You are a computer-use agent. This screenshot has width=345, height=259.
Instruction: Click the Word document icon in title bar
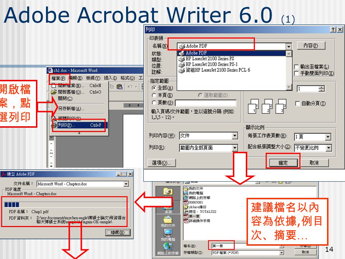click(x=50, y=71)
